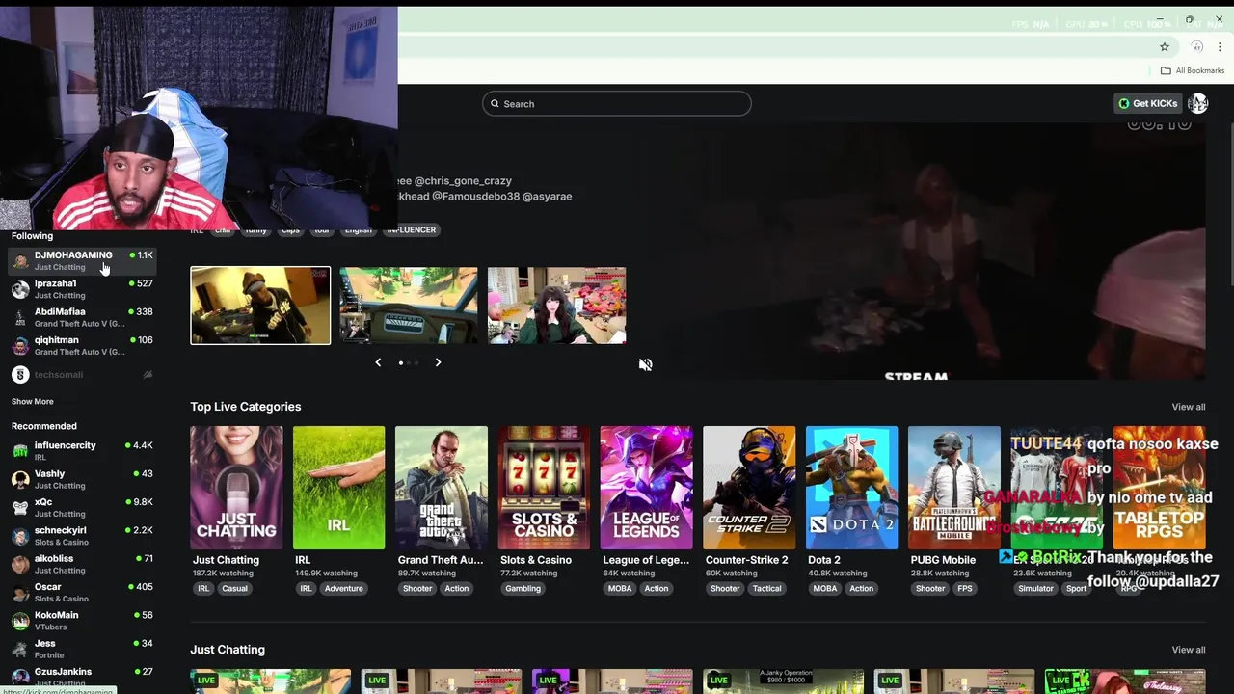The image size is (1234, 694).
Task: Open PUBG Mobile category card
Action: 954,488
